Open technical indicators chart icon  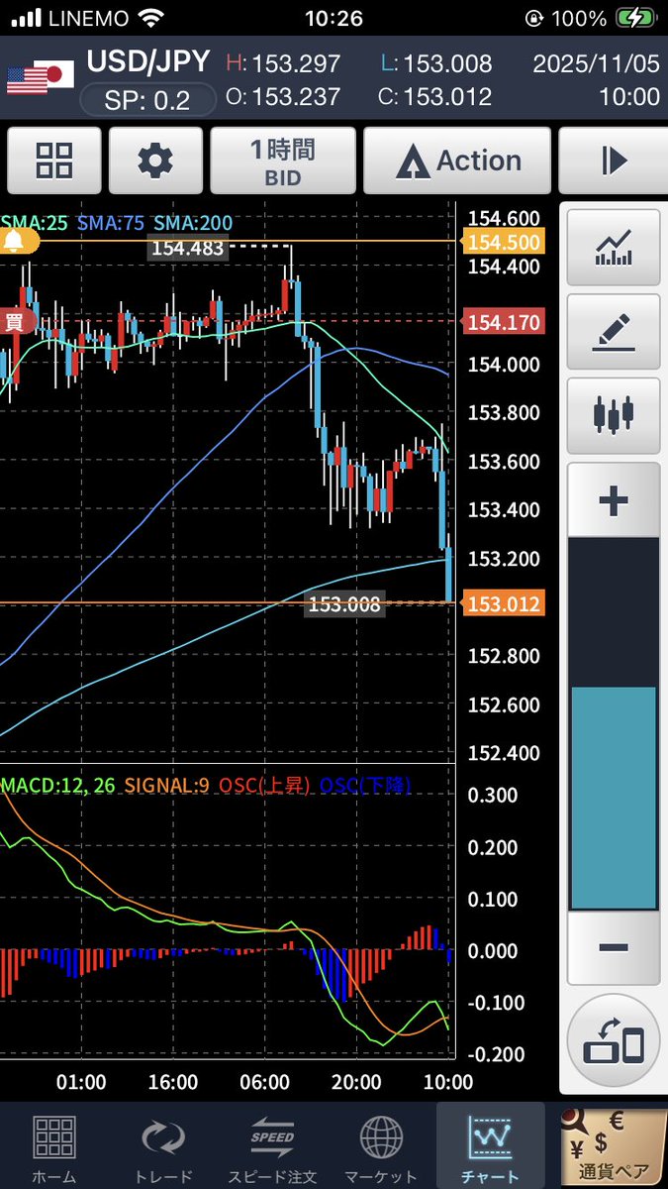coord(613,247)
